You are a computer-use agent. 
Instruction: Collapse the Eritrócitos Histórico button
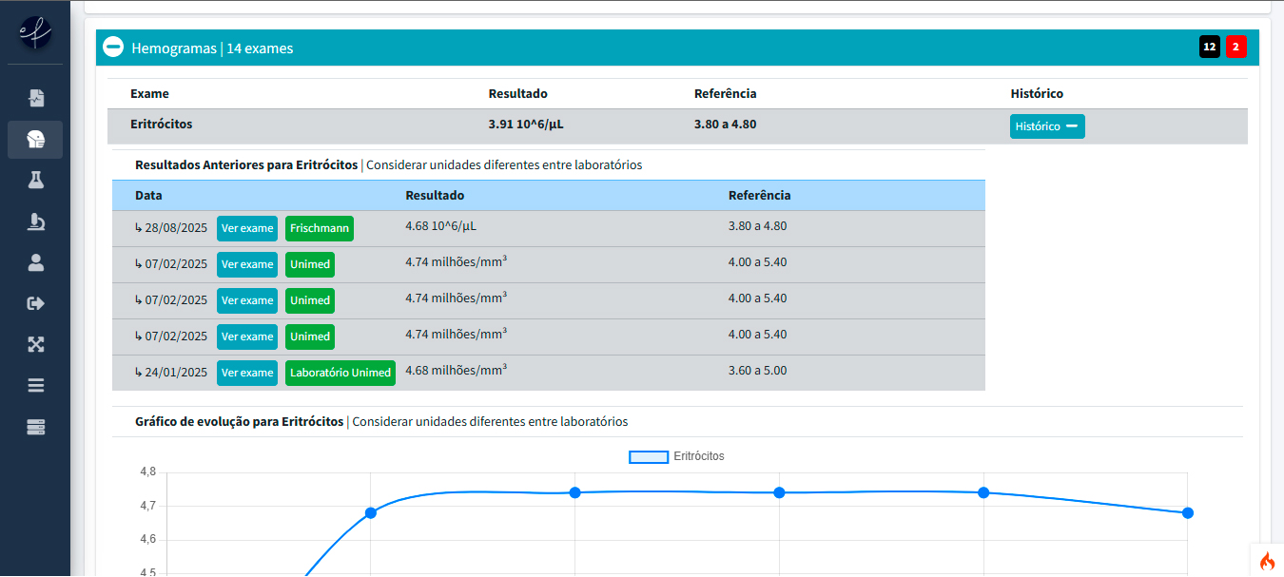pyautogui.click(x=1047, y=126)
